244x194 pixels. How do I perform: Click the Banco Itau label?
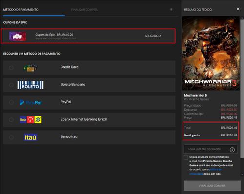[x=69, y=136]
